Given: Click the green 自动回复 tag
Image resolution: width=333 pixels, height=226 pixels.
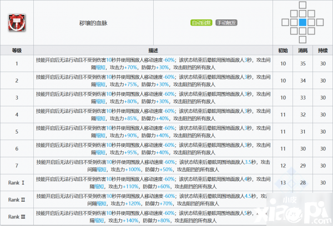Looking at the screenshot, I should [201, 23].
